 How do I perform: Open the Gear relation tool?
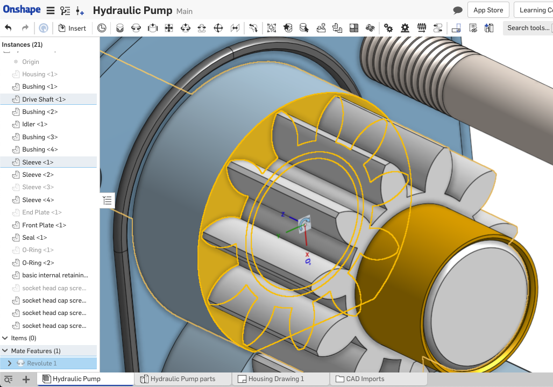(x=387, y=28)
